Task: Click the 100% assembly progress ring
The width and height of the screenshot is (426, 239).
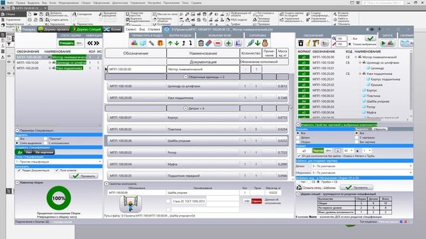Action: coord(59,198)
